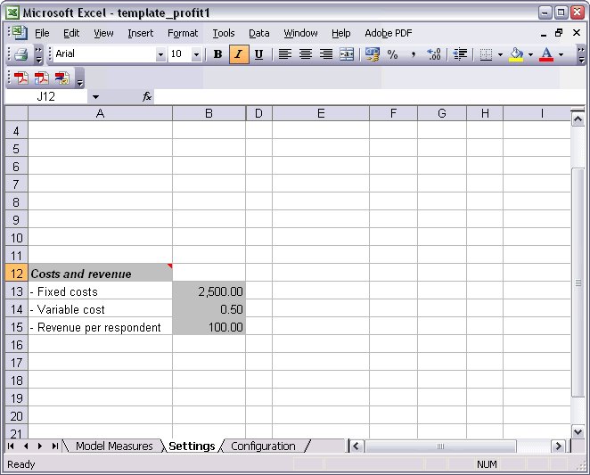Open the Window menu
Viewport: 590px width, 475px height.
[x=300, y=33]
